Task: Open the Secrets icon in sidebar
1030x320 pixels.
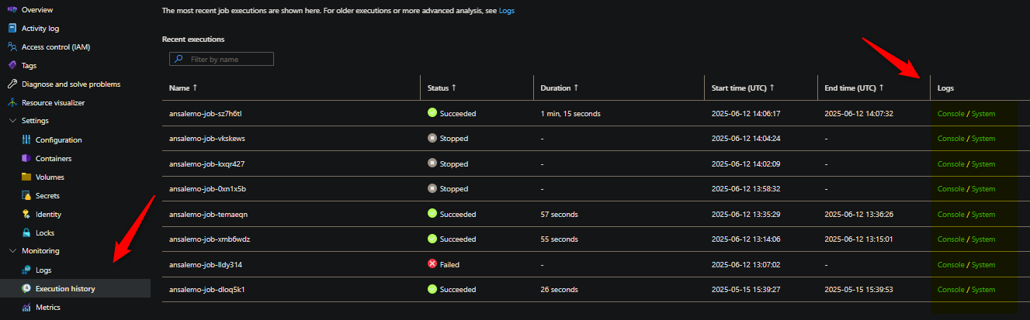Action: [x=26, y=195]
